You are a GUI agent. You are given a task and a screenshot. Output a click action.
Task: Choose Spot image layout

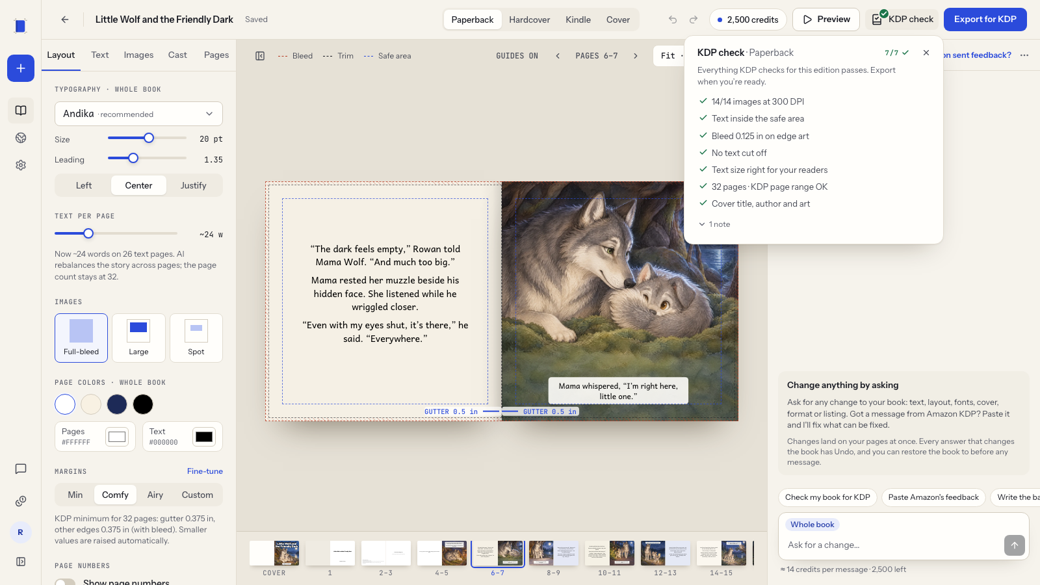(x=196, y=338)
